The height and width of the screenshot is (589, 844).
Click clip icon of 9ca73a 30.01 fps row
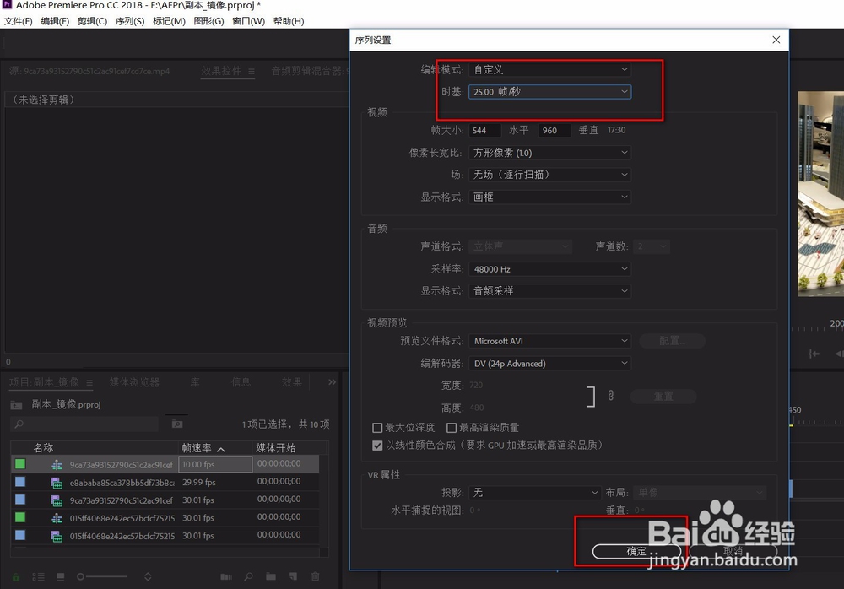57,500
